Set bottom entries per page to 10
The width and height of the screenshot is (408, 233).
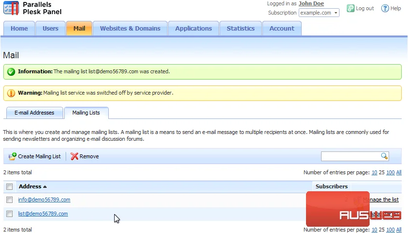click(x=374, y=230)
